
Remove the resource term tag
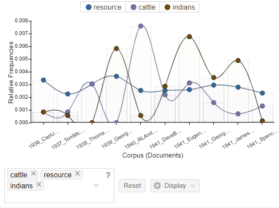coord(77,174)
